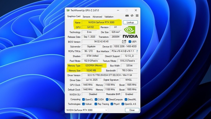Toggle the OpenCL checkbox
The image size is (211, 119).
click(84, 99)
